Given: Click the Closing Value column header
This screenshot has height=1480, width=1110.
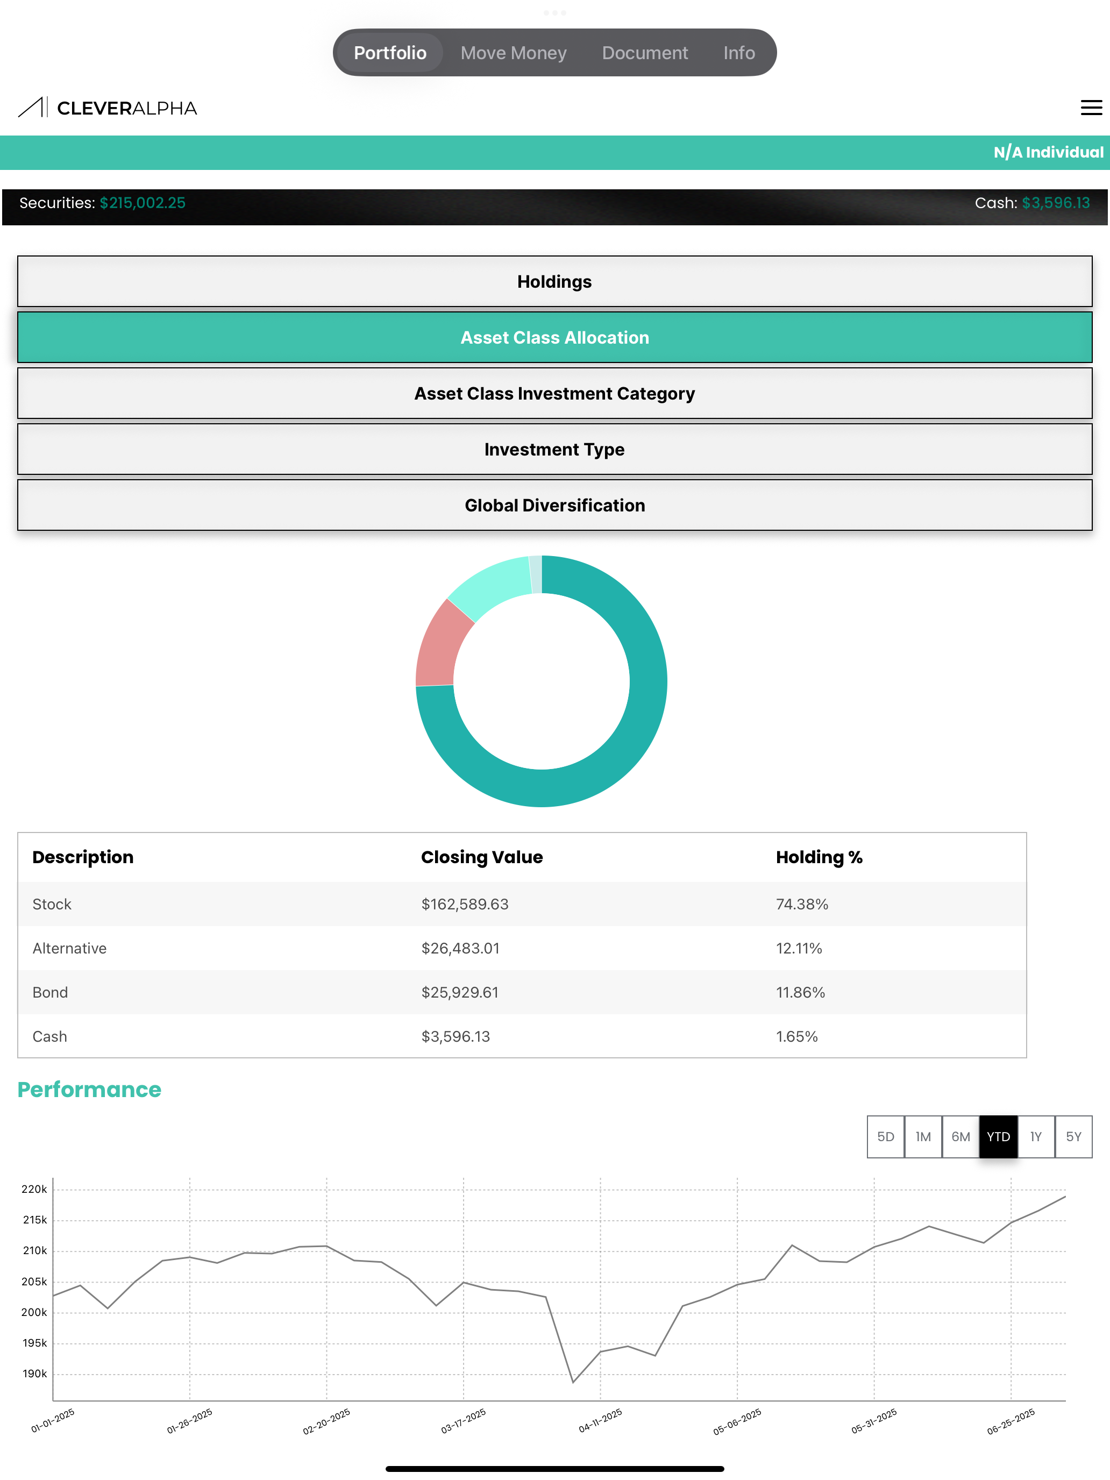Looking at the screenshot, I should (482, 857).
